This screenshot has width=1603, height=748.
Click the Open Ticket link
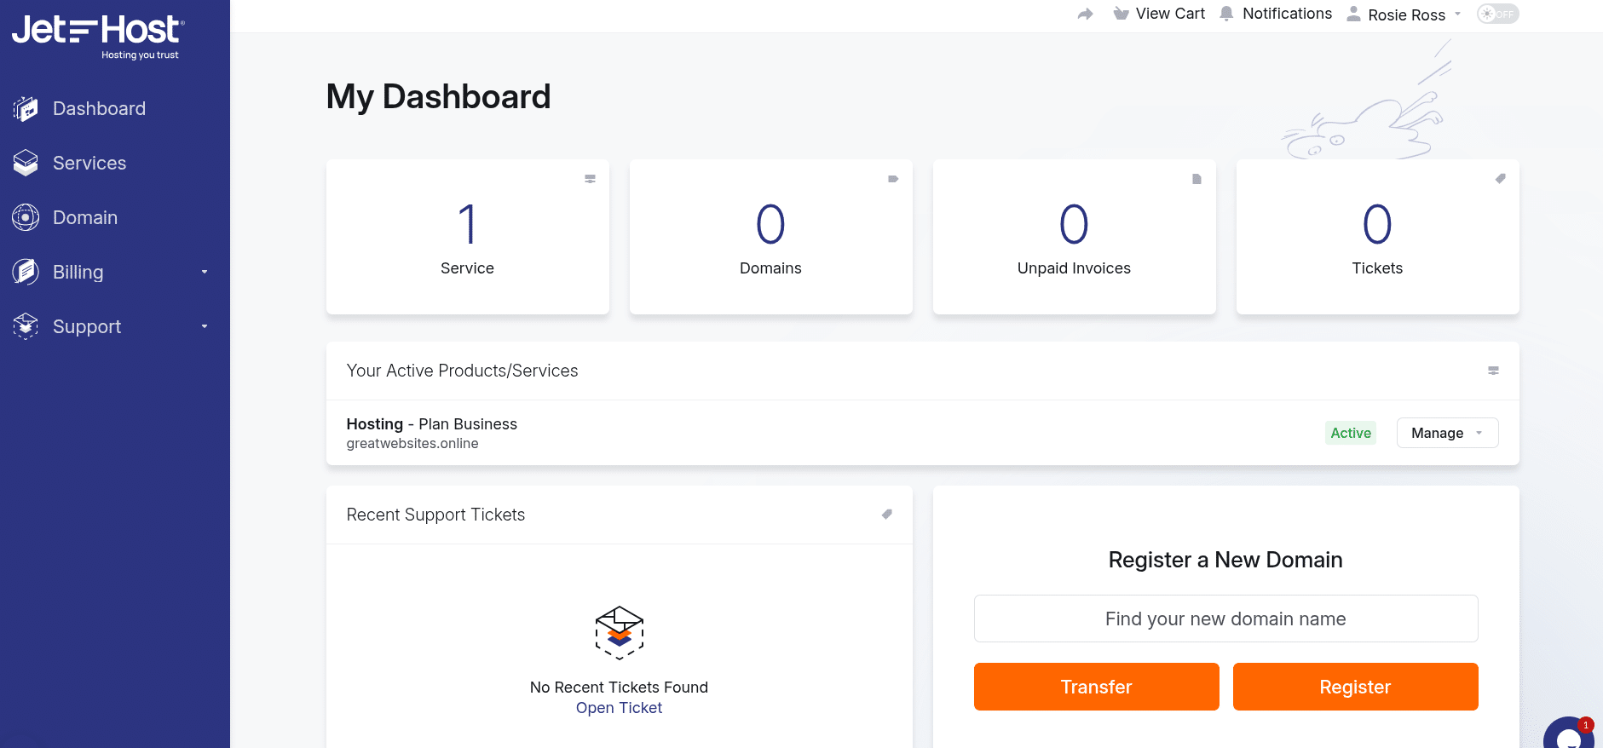click(619, 708)
